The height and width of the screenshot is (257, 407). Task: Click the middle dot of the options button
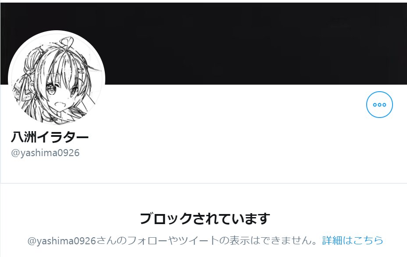(x=379, y=105)
